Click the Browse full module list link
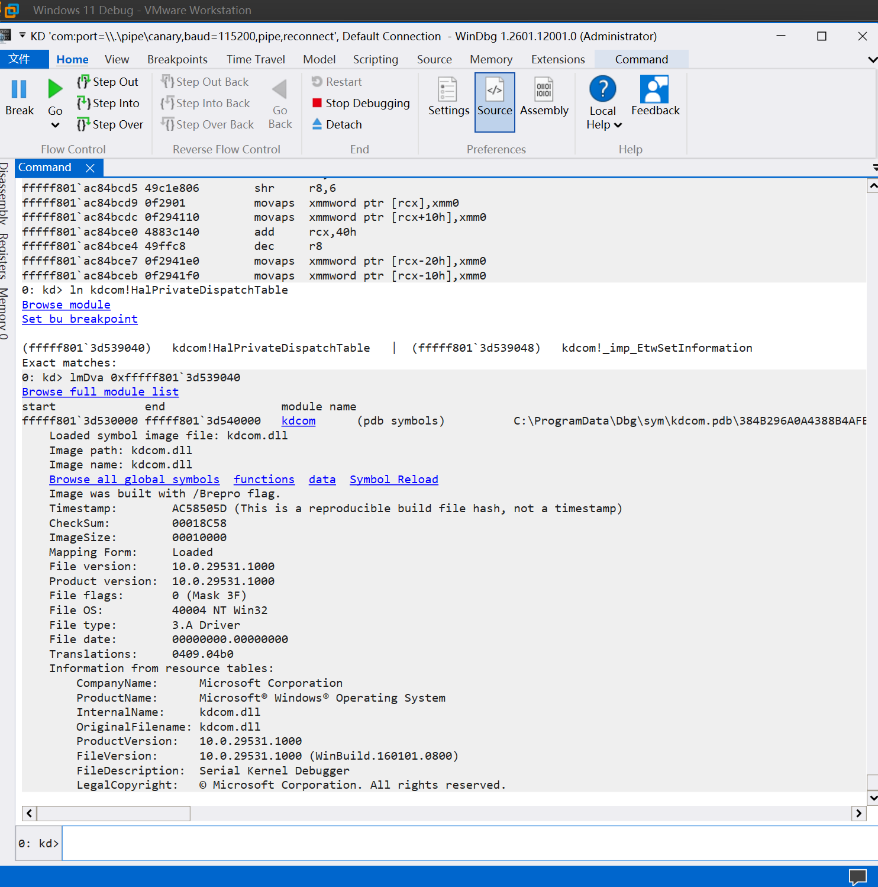Screen dimensions: 878x887 pyautogui.click(x=100, y=391)
